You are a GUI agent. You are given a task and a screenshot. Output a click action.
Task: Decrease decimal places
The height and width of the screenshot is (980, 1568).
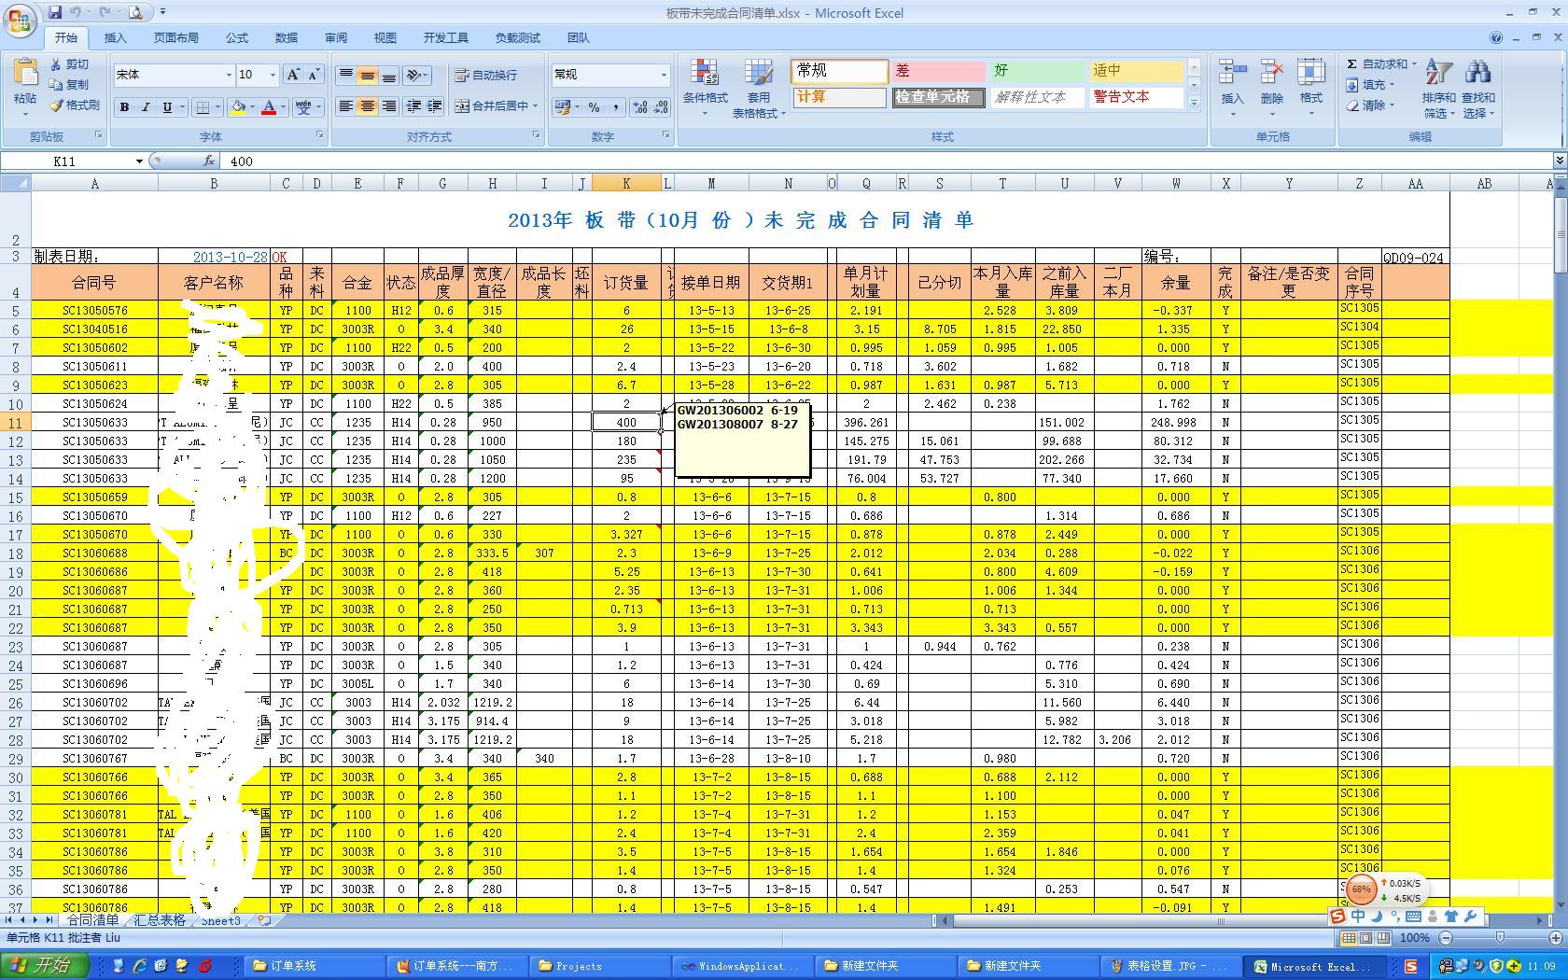tap(661, 107)
